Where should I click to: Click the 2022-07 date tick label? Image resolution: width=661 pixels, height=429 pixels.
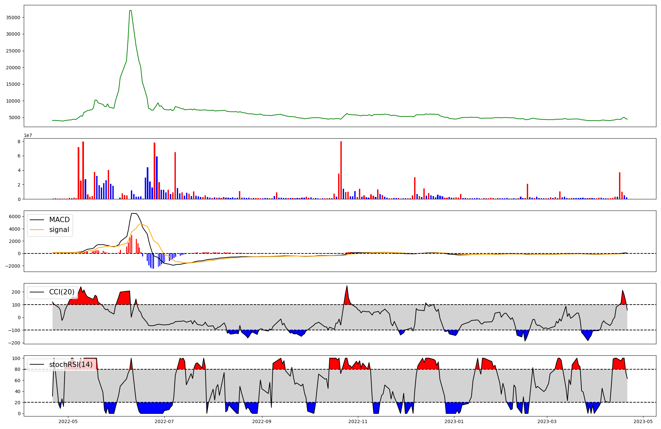point(164,421)
